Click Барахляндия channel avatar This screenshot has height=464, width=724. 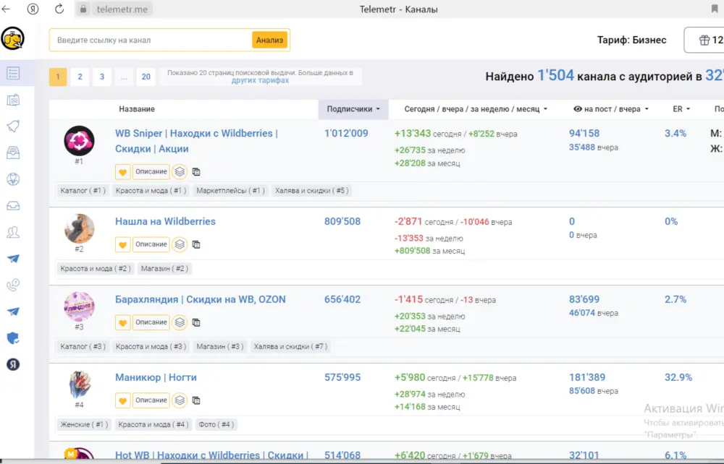point(79,306)
